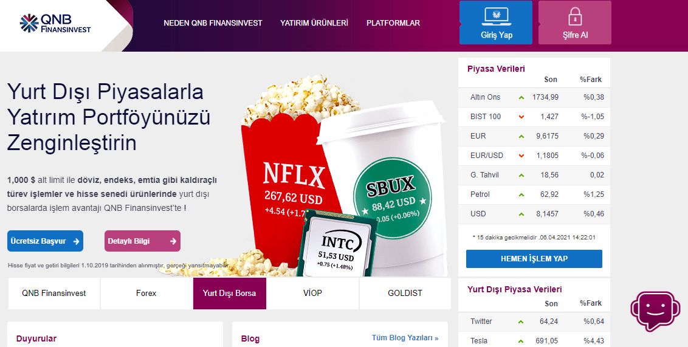This screenshot has height=347, width=688.
Task: Click the padlock icon in Şifre Al
Action: [575, 16]
